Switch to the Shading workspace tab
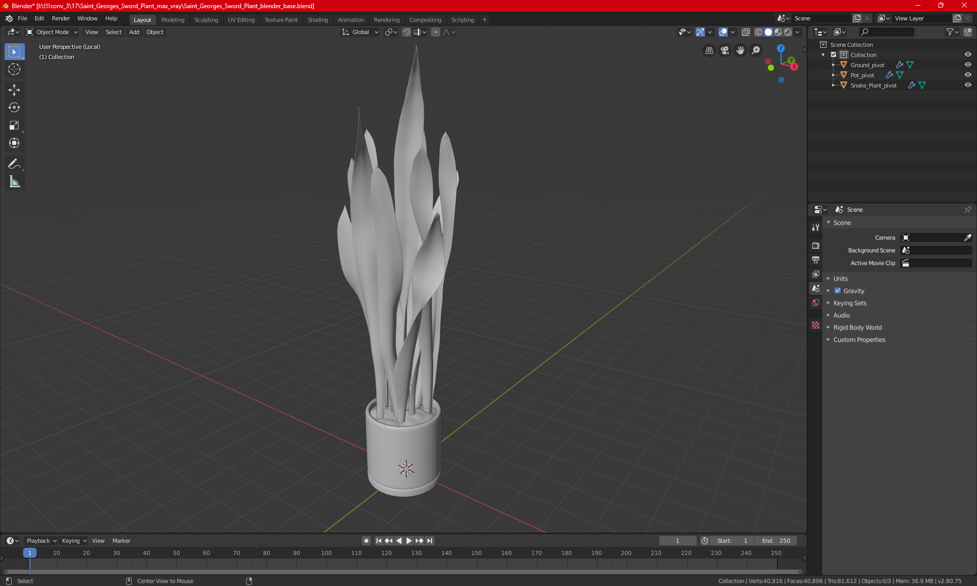The image size is (977, 586). tap(318, 20)
